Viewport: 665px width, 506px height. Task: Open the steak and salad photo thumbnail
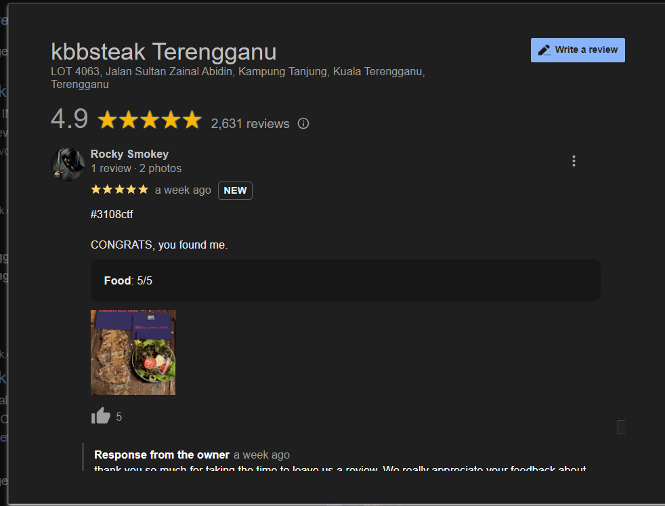pos(133,352)
